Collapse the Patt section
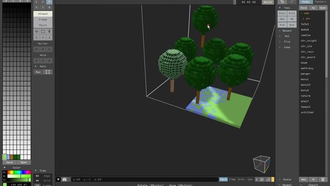330x186 pixels. (x=36, y=67)
